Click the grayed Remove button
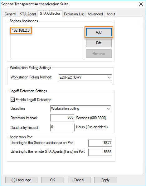Viewport: 146px width, 186px height. click(99, 54)
